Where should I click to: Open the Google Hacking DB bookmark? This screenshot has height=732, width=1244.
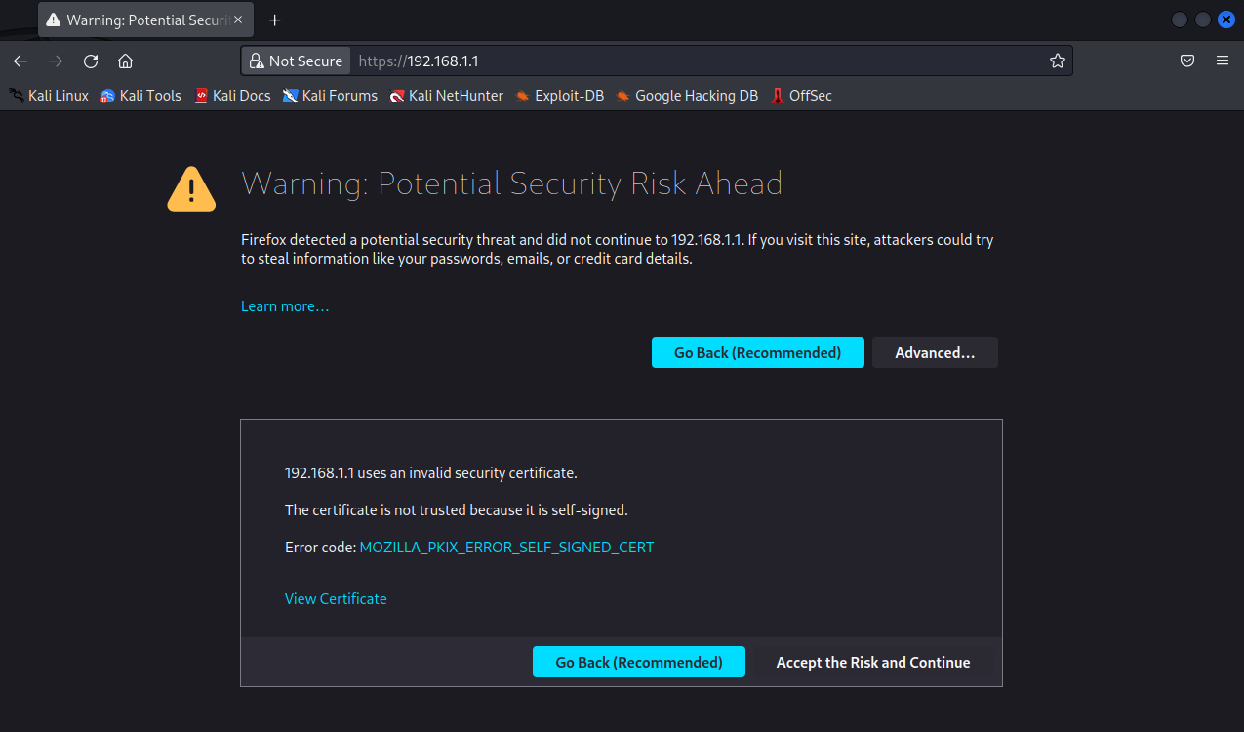687,96
